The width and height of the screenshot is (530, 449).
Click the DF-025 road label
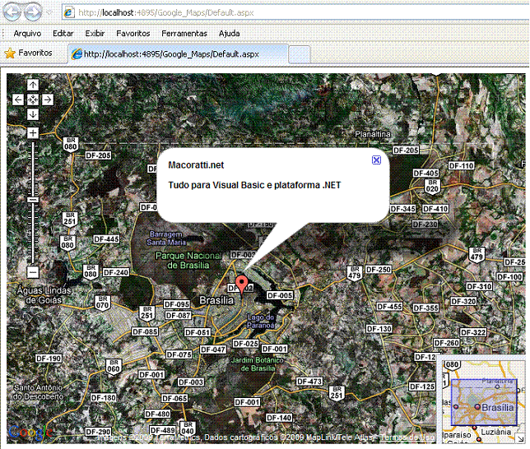pyautogui.click(x=246, y=344)
